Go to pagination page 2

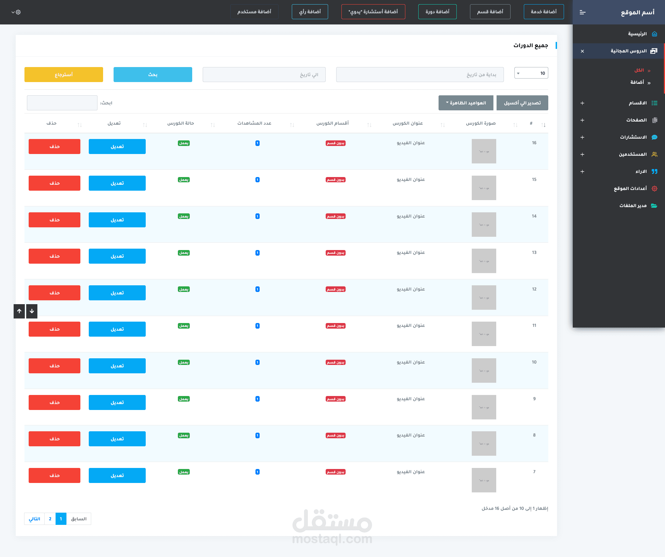point(50,519)
